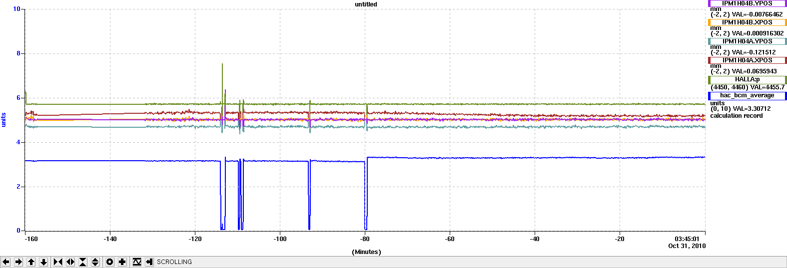Click the SCROLLING status label
The image size is (787, 268).
tap(174, 262)
